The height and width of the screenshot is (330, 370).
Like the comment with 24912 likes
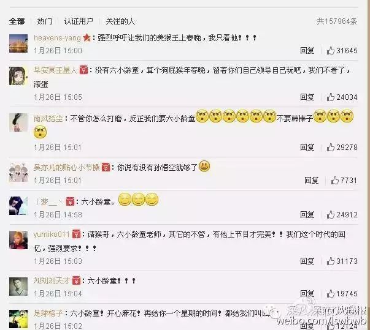[x=330, y=215]
